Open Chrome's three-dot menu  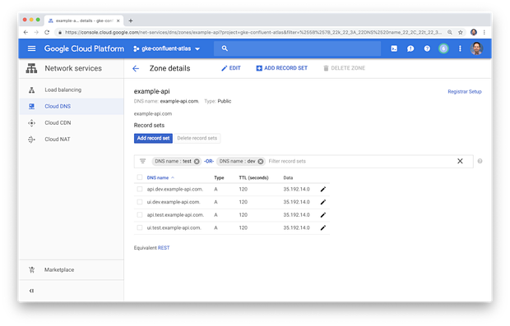[484, 33]
